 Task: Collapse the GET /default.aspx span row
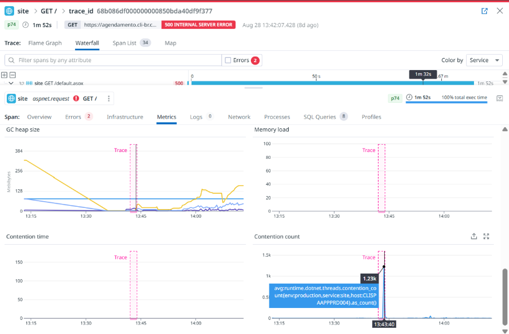(11, 83)
